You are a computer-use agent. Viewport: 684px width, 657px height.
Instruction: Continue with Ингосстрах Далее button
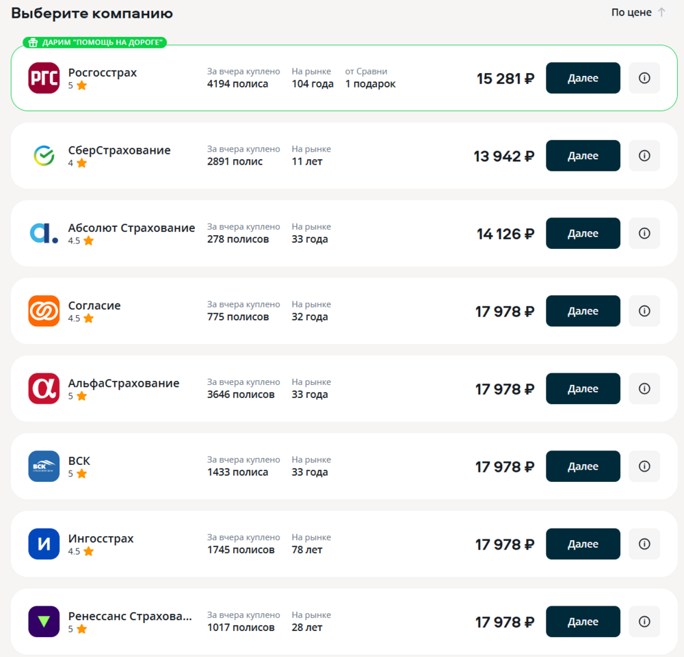pos(583,544)
